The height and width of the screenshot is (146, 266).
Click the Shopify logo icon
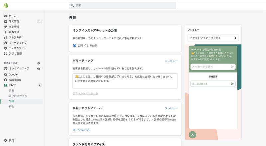click(6, 5)
